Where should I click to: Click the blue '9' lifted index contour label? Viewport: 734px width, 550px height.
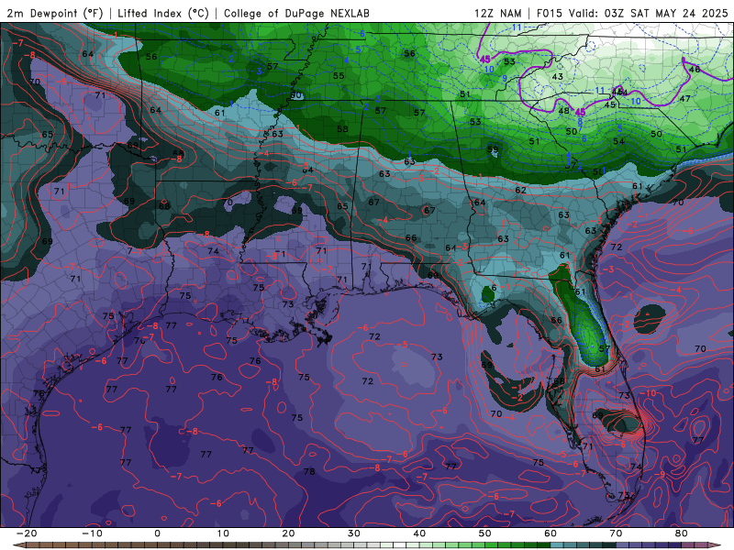(505, 79)
